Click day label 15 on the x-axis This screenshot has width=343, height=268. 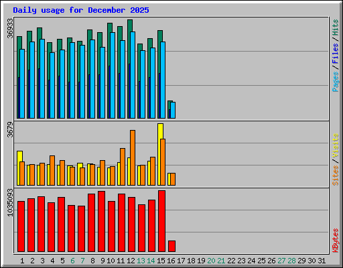pos(161,261)
